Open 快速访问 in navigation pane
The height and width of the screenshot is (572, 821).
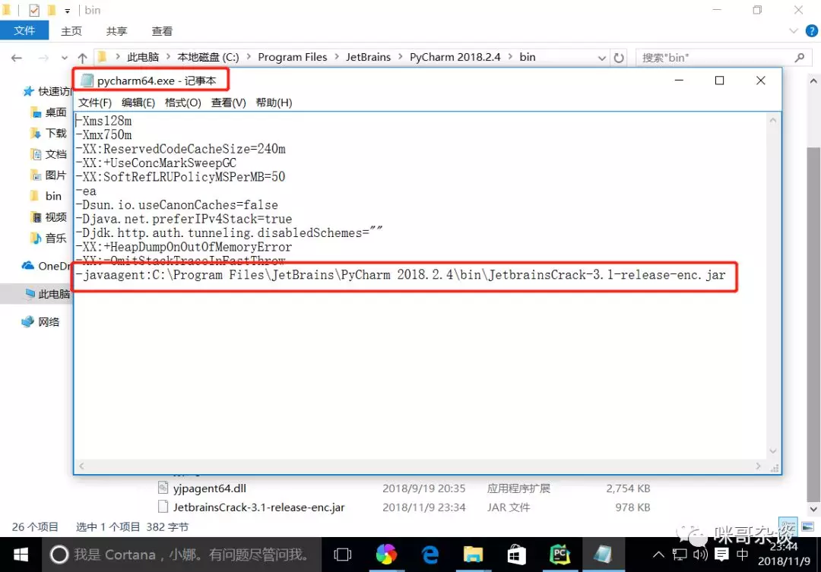[x=46, y=92]
